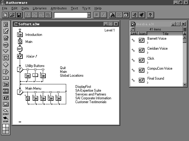Sort library by Icon column header
Image resolution: width=189 pixels, height=141 pixels.
pyautogui.click(x=142, y=33)
